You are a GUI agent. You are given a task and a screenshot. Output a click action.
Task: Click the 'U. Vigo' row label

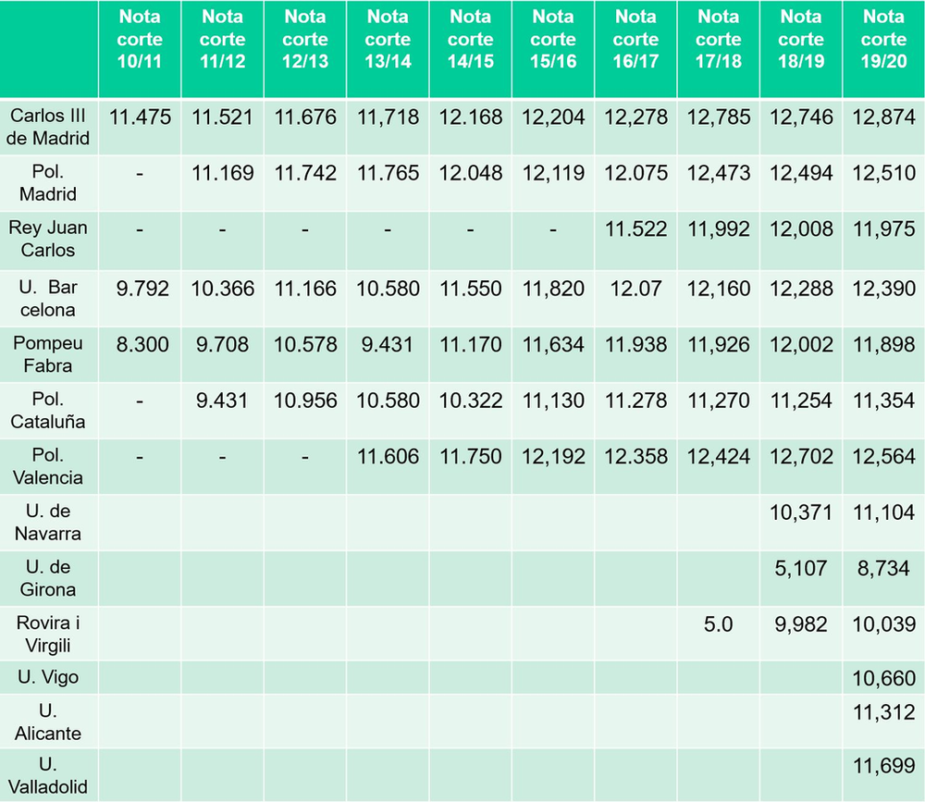coord(48,677)
